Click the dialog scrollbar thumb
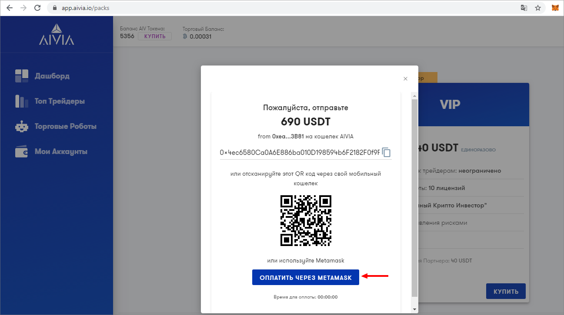The image size is (564, 315). coord(414,198)
